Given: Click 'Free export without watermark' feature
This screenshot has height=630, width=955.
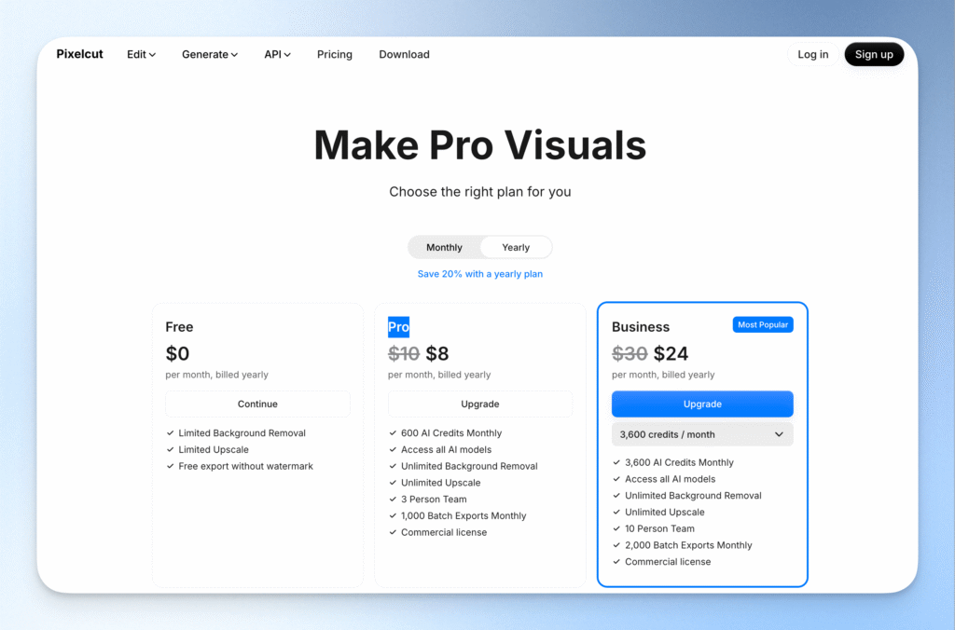Looking at the screenshot, I should (245, 466).
